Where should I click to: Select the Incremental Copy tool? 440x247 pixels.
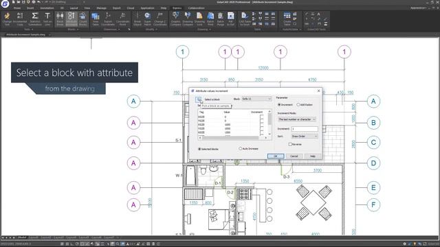point(20,19)
